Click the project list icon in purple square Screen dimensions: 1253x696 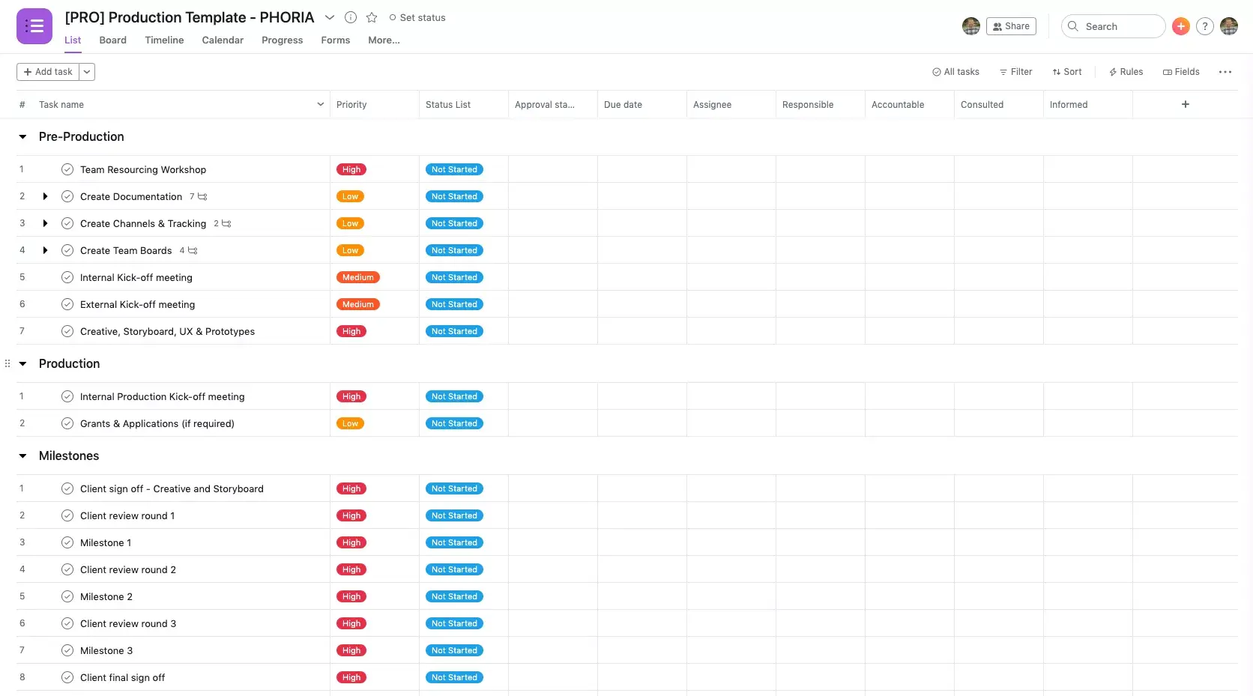tap(34, 26)
